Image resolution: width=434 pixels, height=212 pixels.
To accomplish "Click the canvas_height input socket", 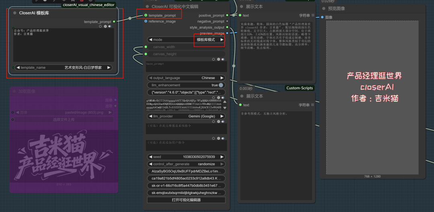I will tap(145, 54).
